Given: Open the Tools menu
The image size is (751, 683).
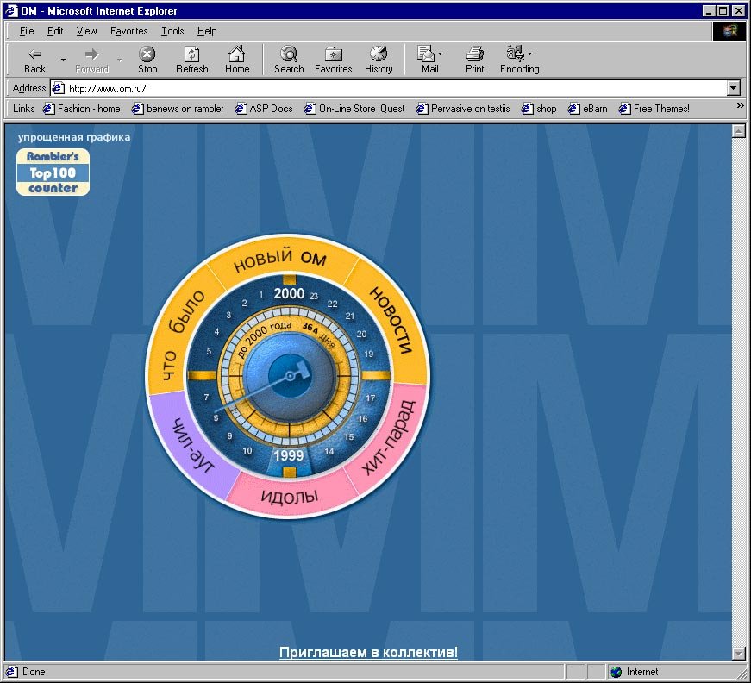Looking at the screenshot, I should [172, 31].
